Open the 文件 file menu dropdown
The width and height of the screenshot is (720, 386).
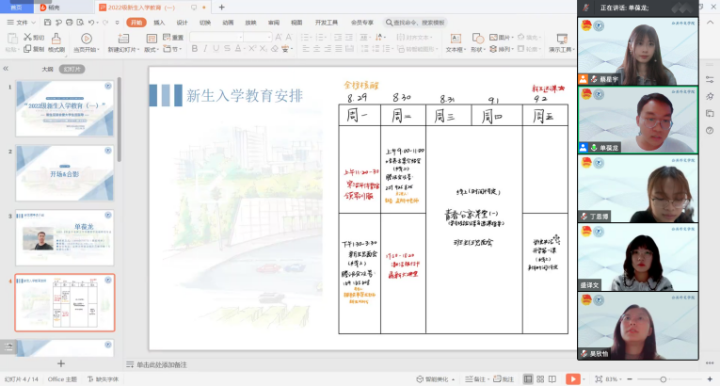pos(21,22)
